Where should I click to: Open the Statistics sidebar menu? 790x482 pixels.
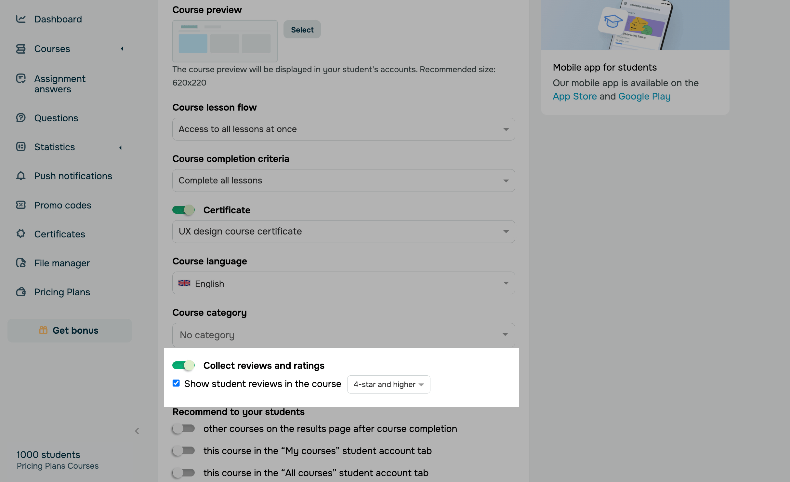pyautogui.click(x=55, y=147)
